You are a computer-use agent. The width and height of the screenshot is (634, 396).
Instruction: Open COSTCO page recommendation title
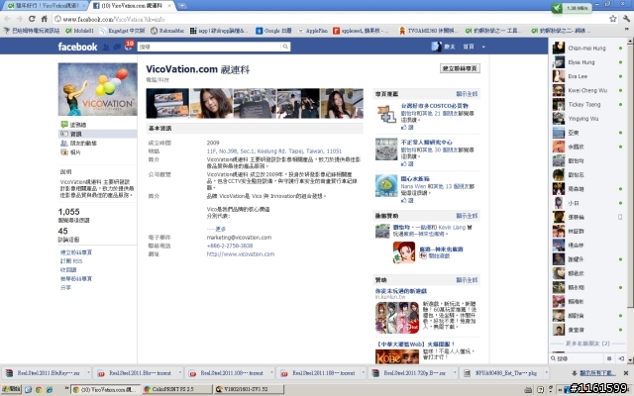tap(435, 106)
